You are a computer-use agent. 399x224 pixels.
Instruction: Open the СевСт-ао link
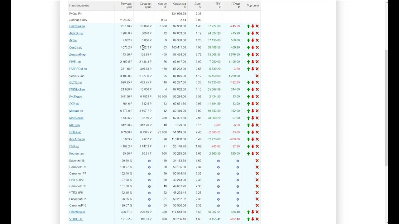click(76, 48)
